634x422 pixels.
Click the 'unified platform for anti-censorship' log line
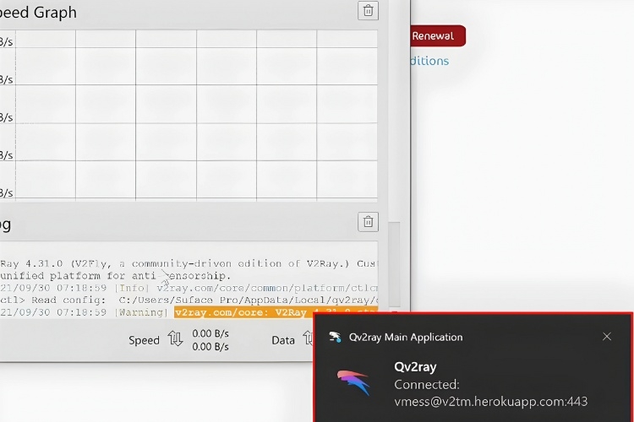115,276
